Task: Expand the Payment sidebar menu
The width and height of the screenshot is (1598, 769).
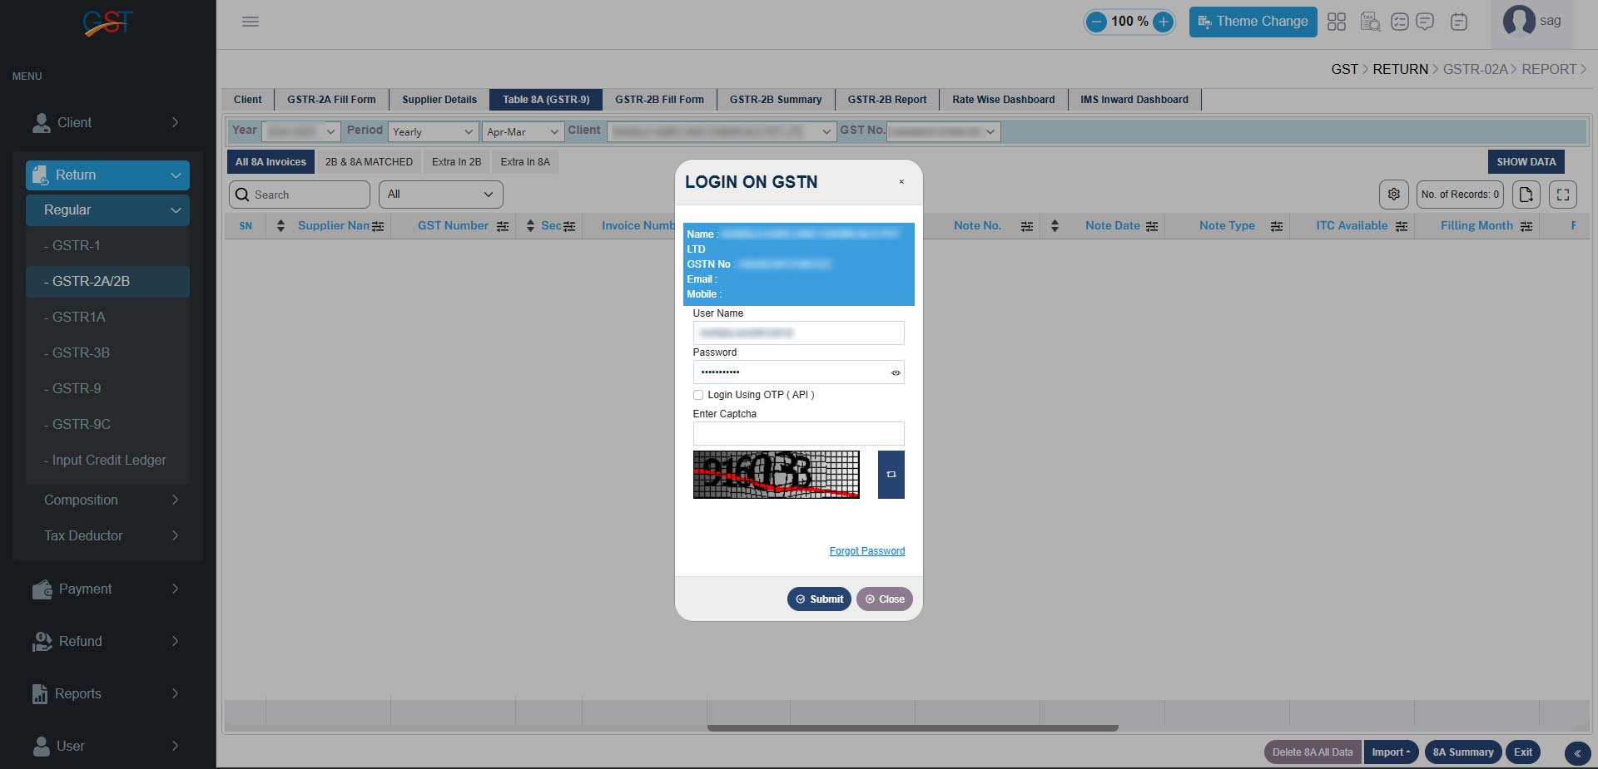Action: point(107,589)
